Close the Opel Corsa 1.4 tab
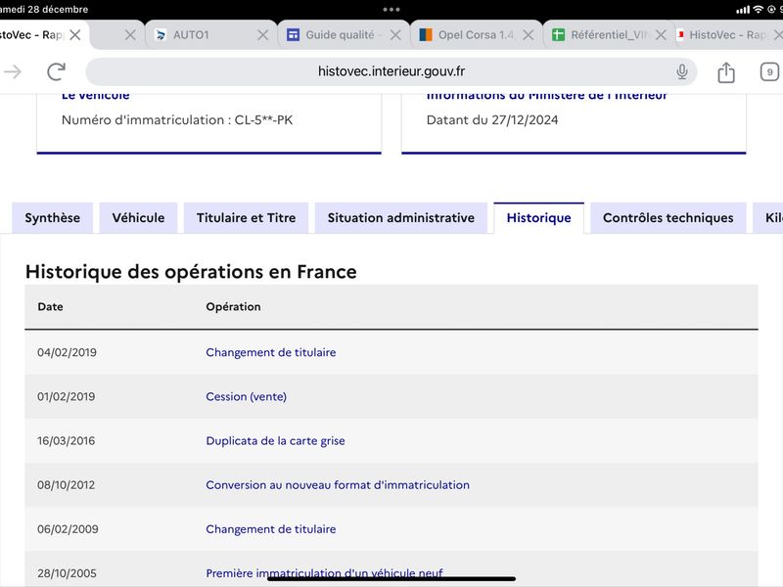The height and width of the screenshot is (587, 783). click(528, 35)
